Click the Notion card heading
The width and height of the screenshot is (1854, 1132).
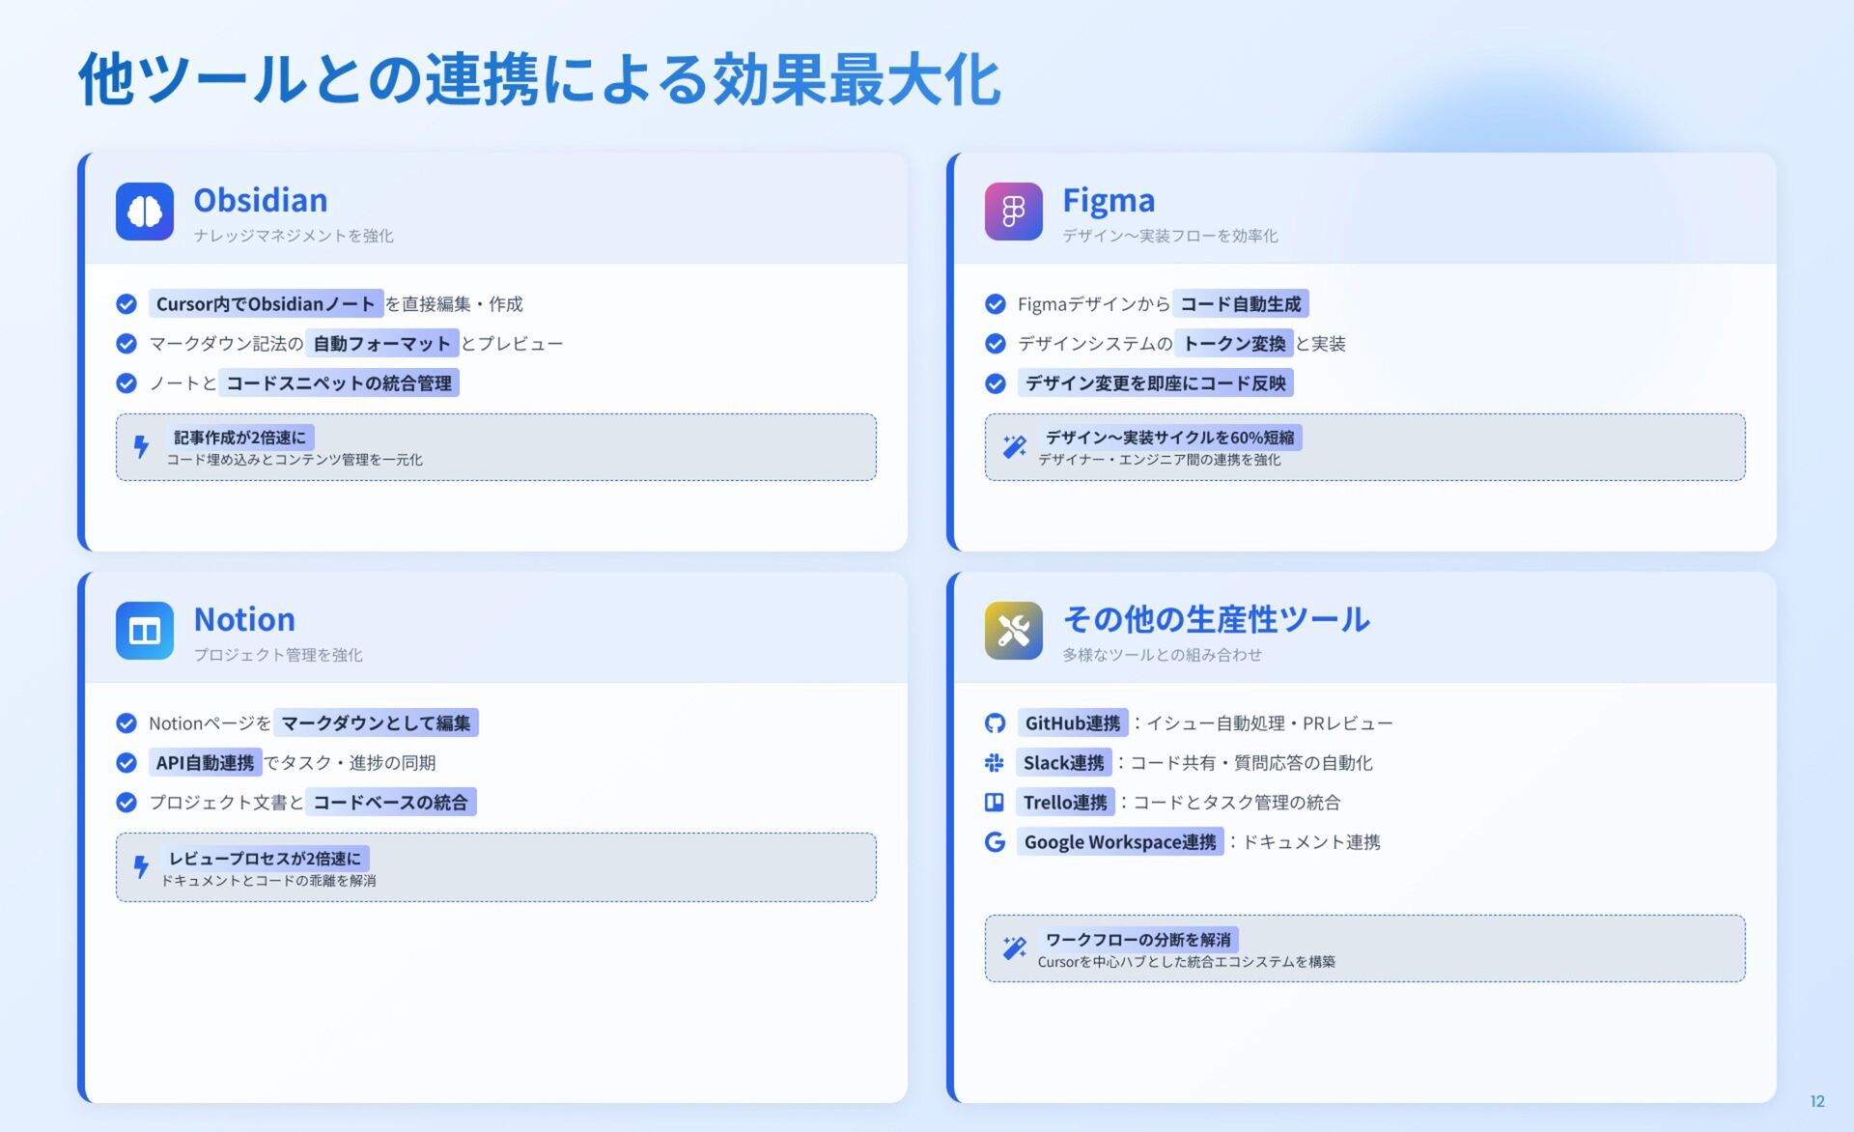(244, 619)
